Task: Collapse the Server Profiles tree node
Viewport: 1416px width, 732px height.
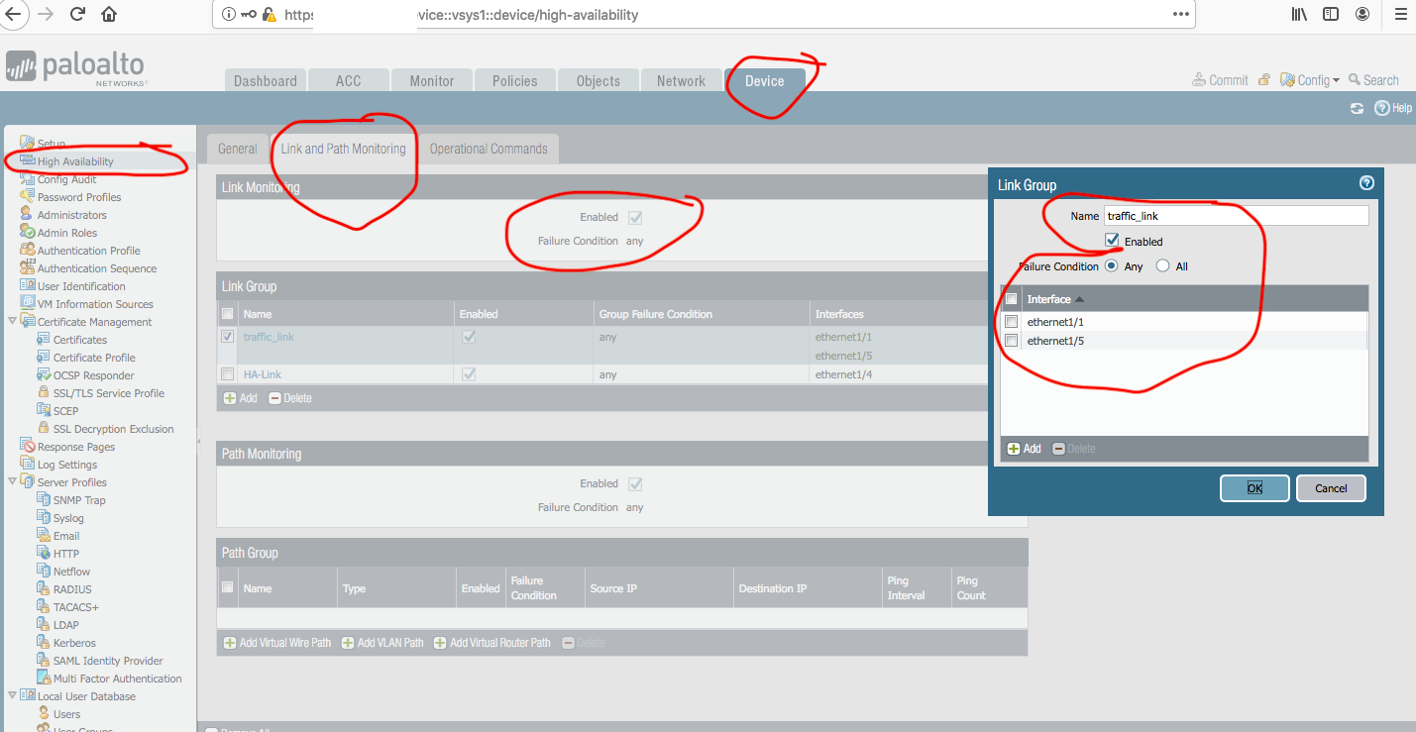Action: tap(12, 482)
